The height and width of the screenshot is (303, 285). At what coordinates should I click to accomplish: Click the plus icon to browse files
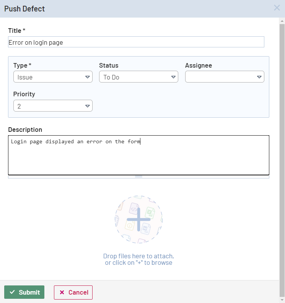(138, 219)
